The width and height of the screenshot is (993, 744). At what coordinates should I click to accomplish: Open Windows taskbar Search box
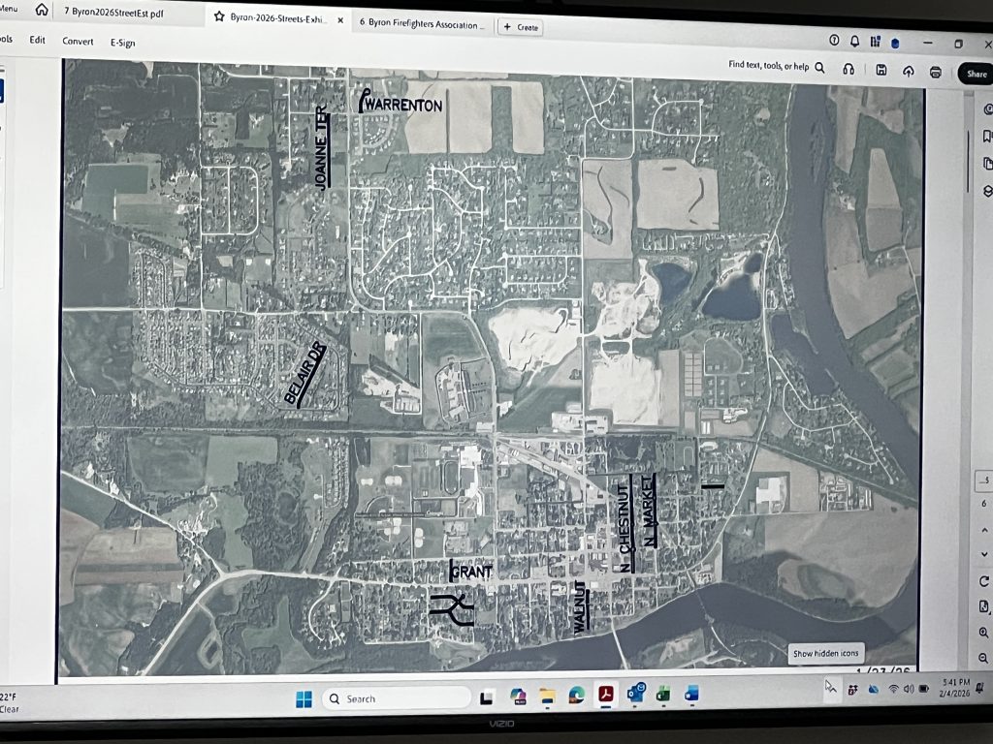[x=396, y=698]
